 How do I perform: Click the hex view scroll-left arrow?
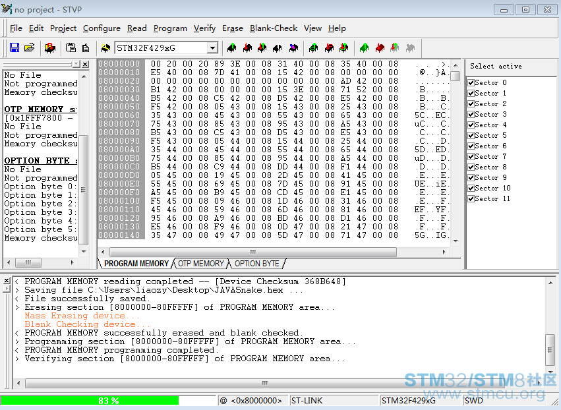[103, 252]
